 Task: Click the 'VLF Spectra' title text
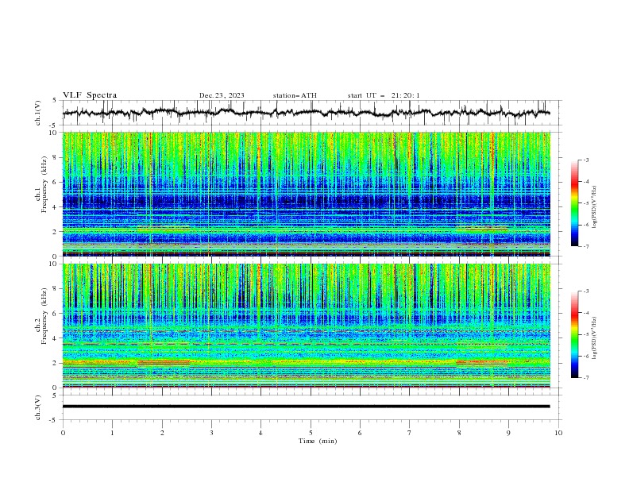tap(90, 95)
